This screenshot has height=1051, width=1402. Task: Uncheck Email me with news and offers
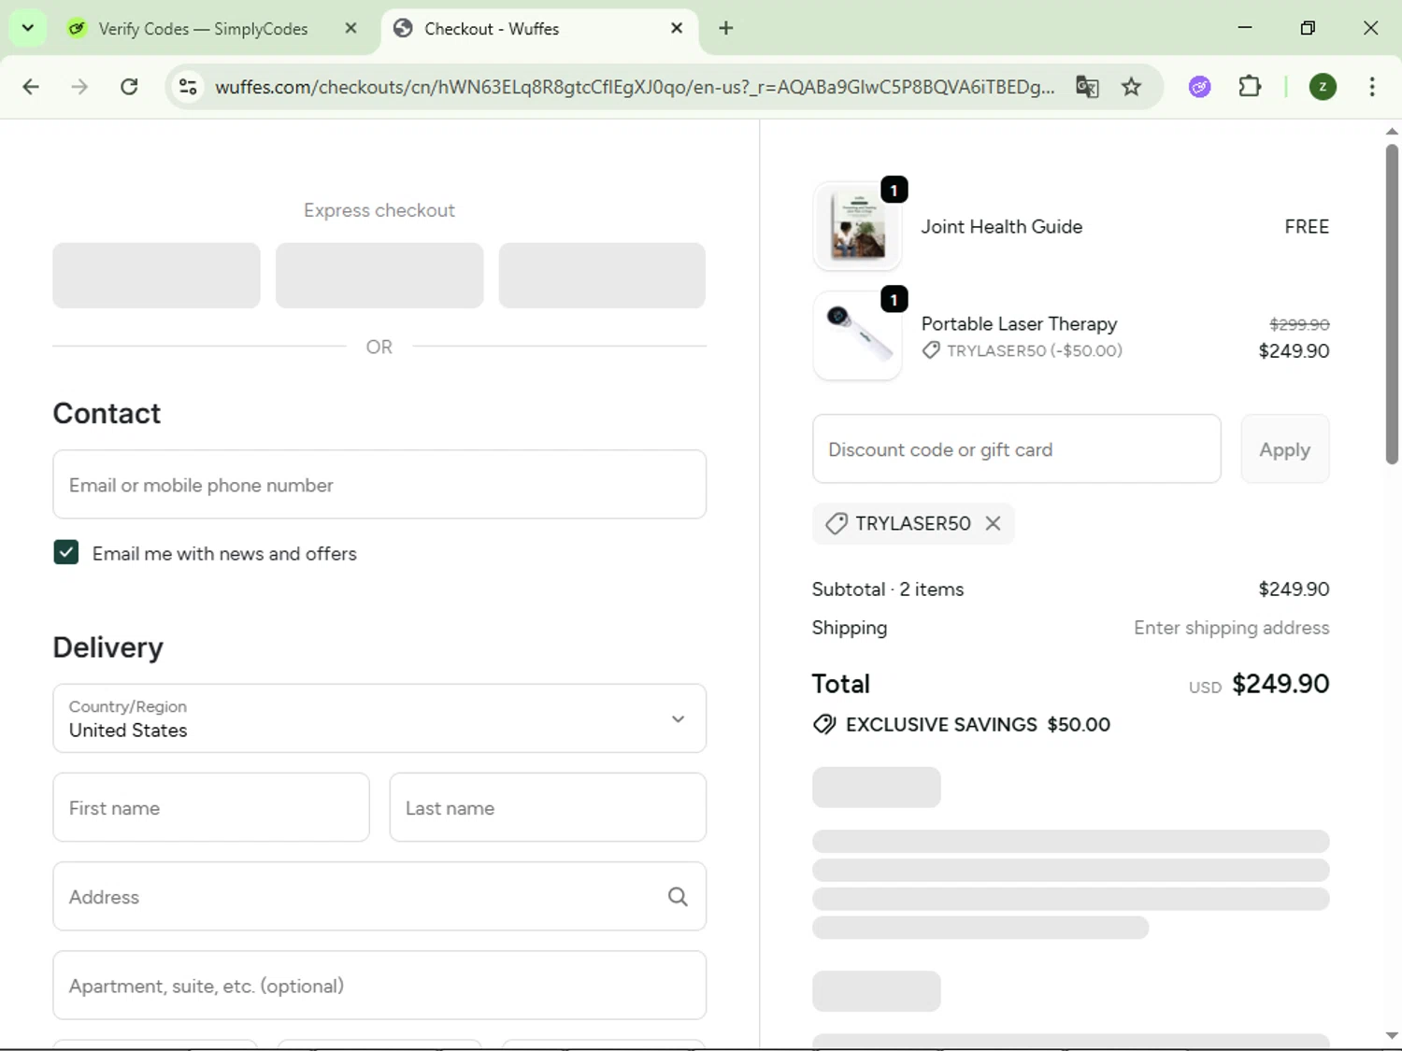66,553
